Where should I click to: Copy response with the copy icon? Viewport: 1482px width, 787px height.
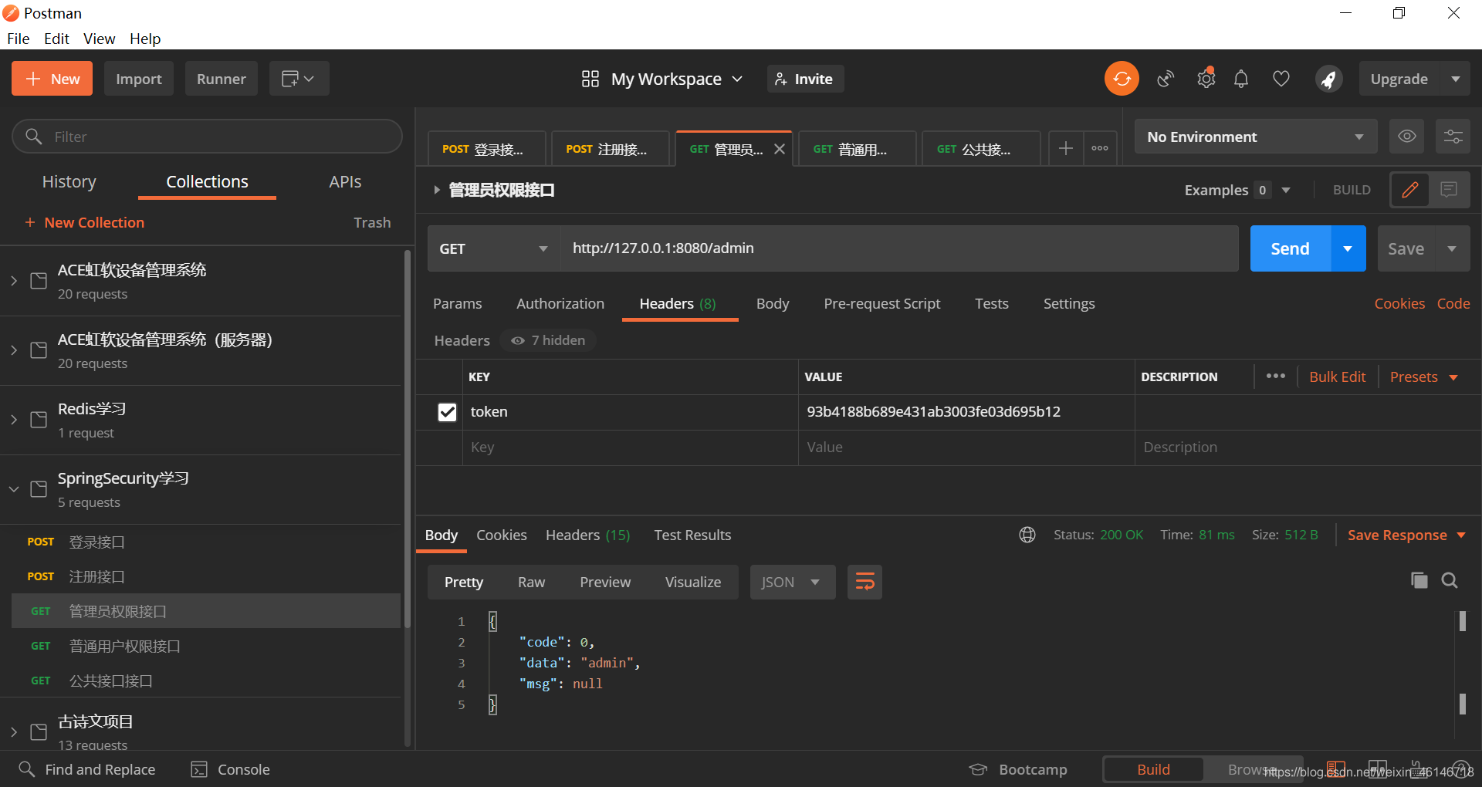pyautogui.click(x=1419, y=580)
